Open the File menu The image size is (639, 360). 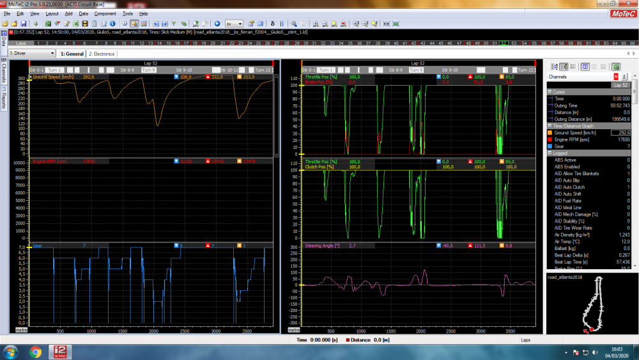[x=7, y=13]
